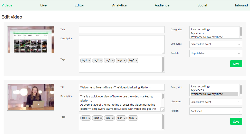Screen dimensions: 250x137
Task: Remove tag5 from the first video's tags
Action: (x=136, y=60)
